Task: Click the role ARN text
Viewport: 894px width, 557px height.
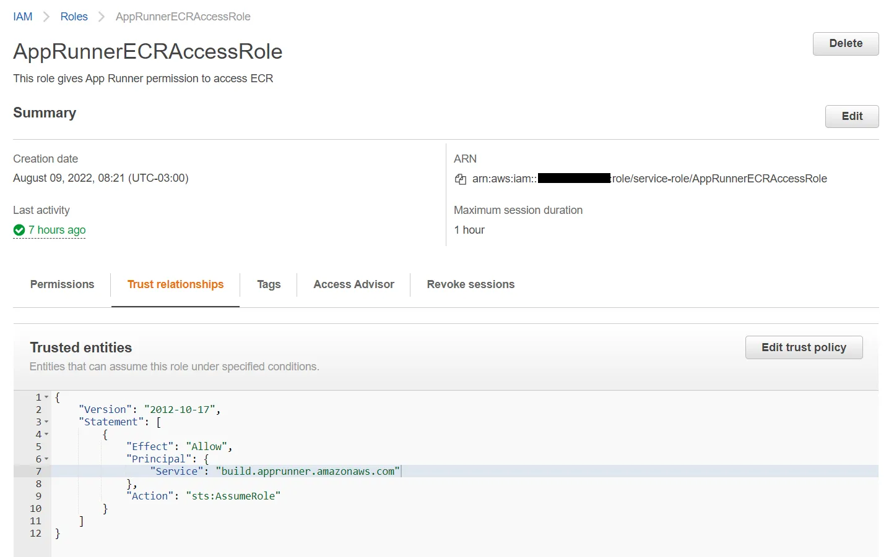Action: coord(718,179)
